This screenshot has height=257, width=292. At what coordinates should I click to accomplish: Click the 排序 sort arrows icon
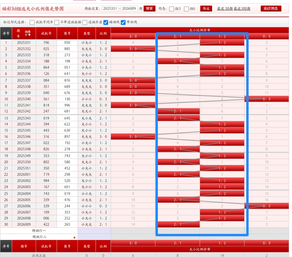[28, 33]
